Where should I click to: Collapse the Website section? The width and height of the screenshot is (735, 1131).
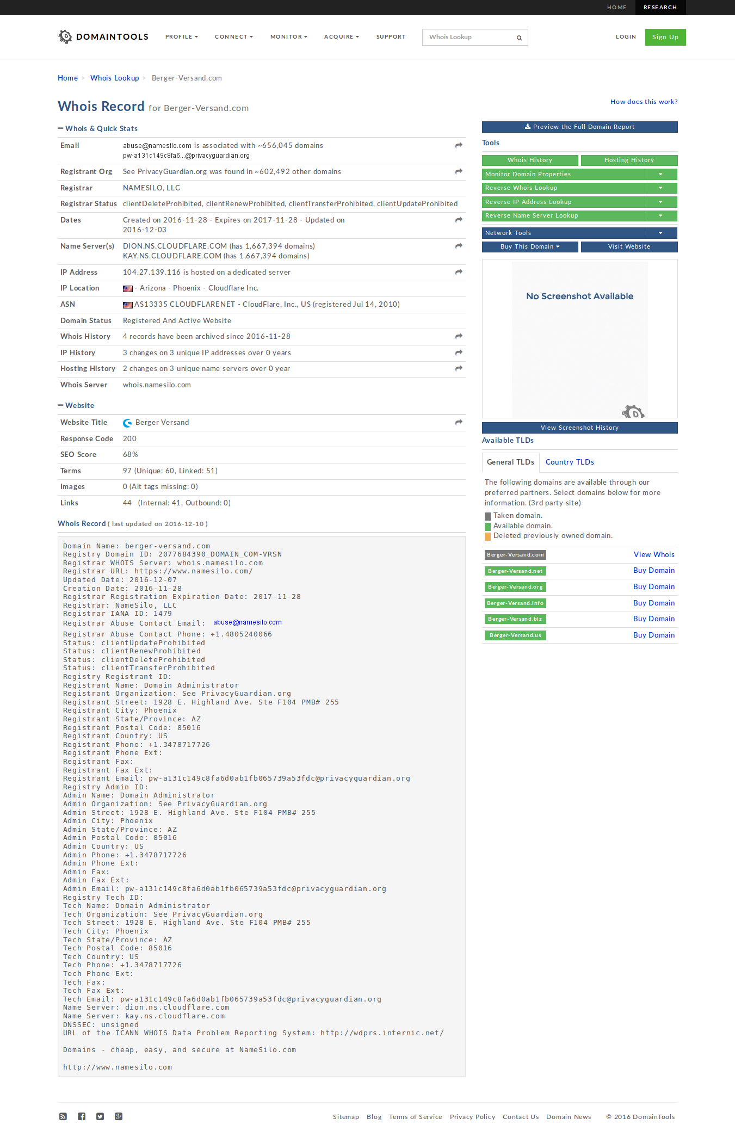coord(60,405)
